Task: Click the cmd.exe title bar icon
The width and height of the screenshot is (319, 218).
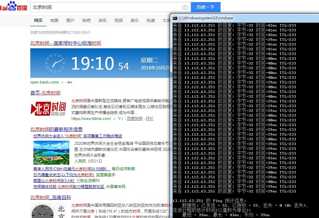Action: 175,18
